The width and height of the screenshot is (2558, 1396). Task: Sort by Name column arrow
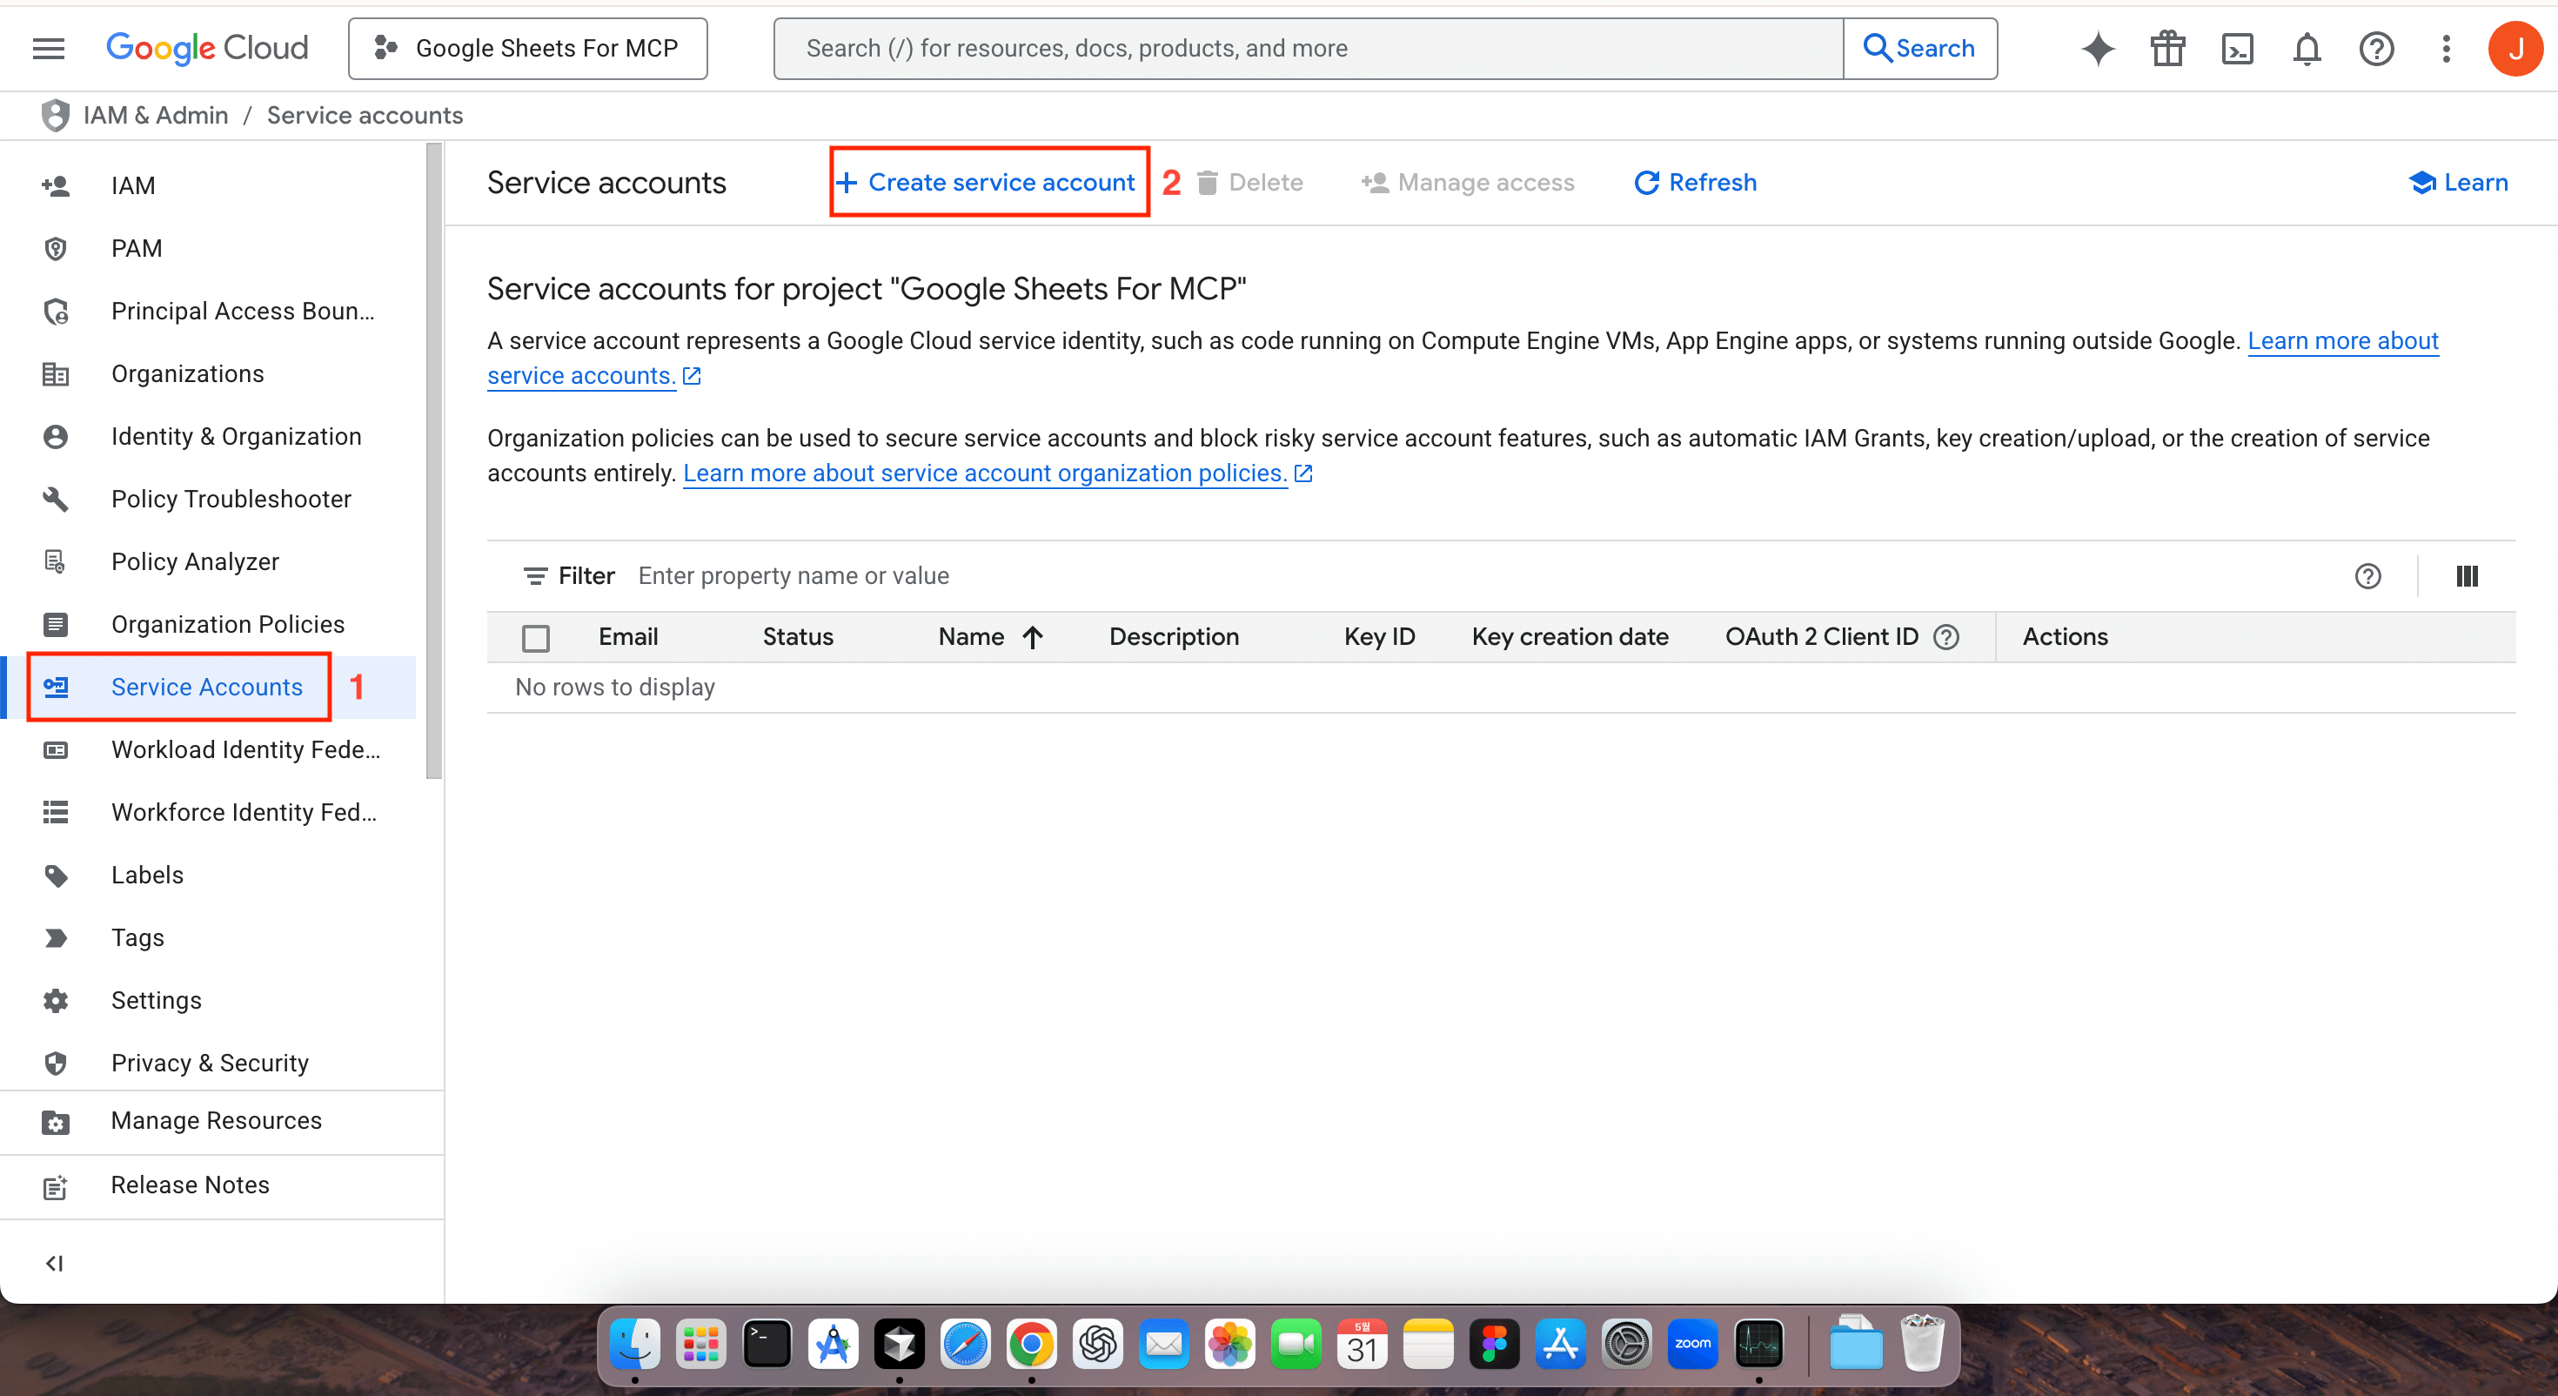(x=1033, y=636)
